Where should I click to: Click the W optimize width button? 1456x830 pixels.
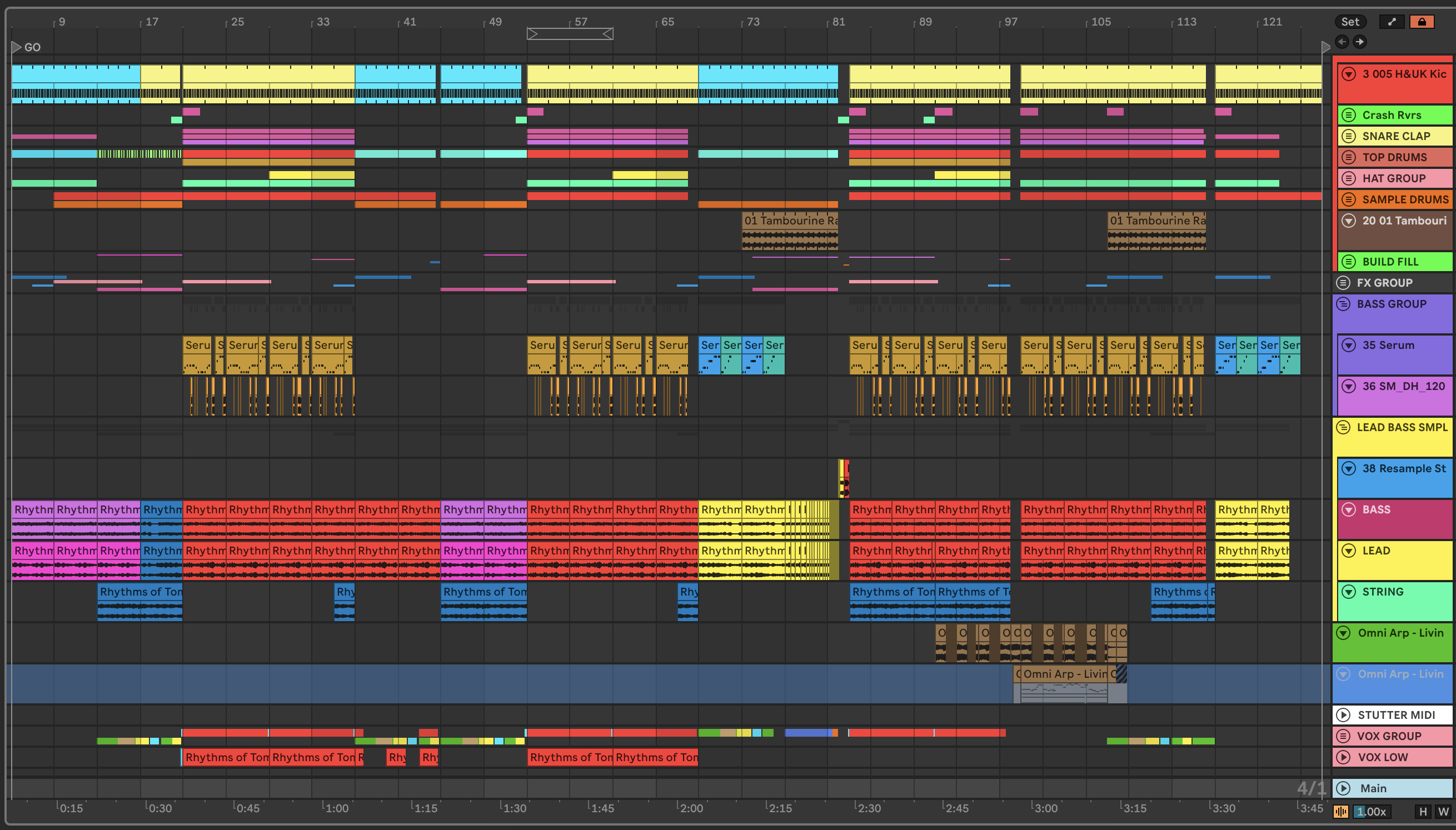pos(1443,812)
